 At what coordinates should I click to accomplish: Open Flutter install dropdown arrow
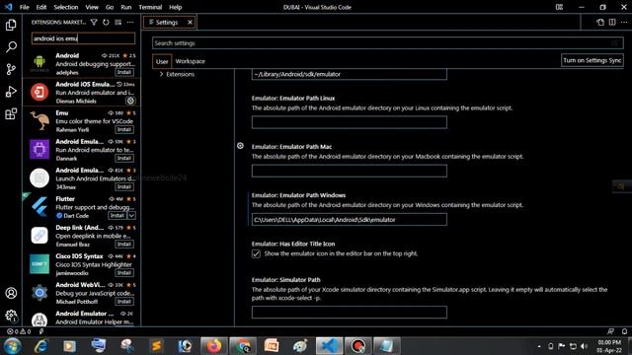tap(131, 216)
